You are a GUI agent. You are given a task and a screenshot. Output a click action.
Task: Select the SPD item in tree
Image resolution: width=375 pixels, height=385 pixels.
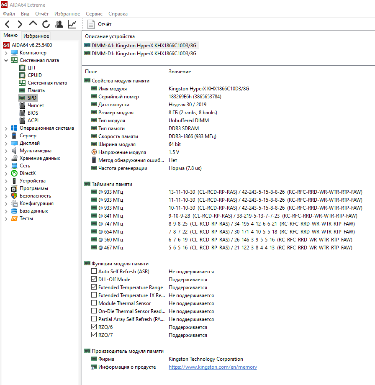[28, 98]
